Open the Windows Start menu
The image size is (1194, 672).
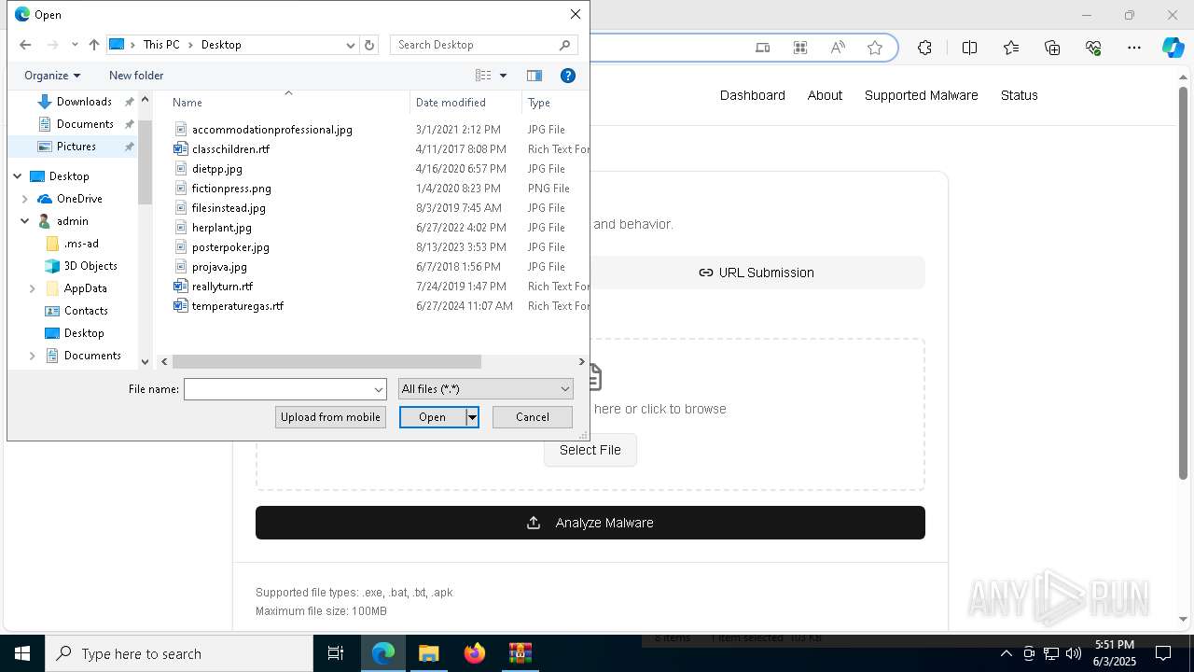(22, 653)
